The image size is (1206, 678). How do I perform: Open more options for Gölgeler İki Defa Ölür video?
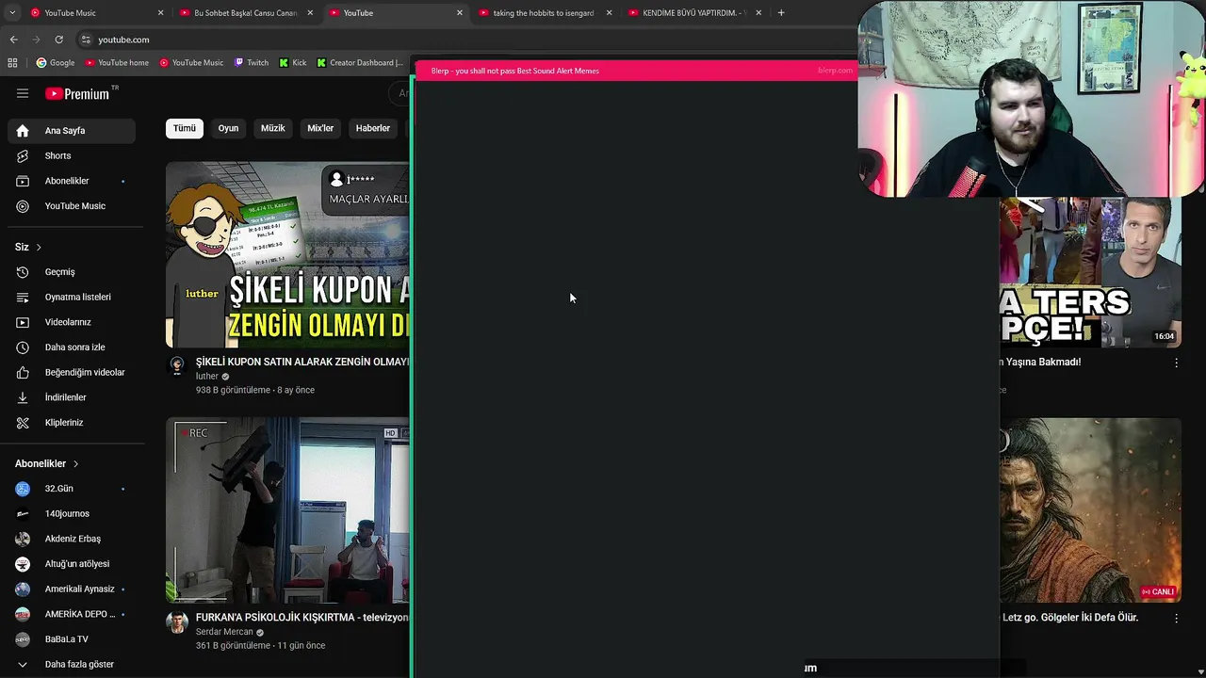tap(1176, 619)
